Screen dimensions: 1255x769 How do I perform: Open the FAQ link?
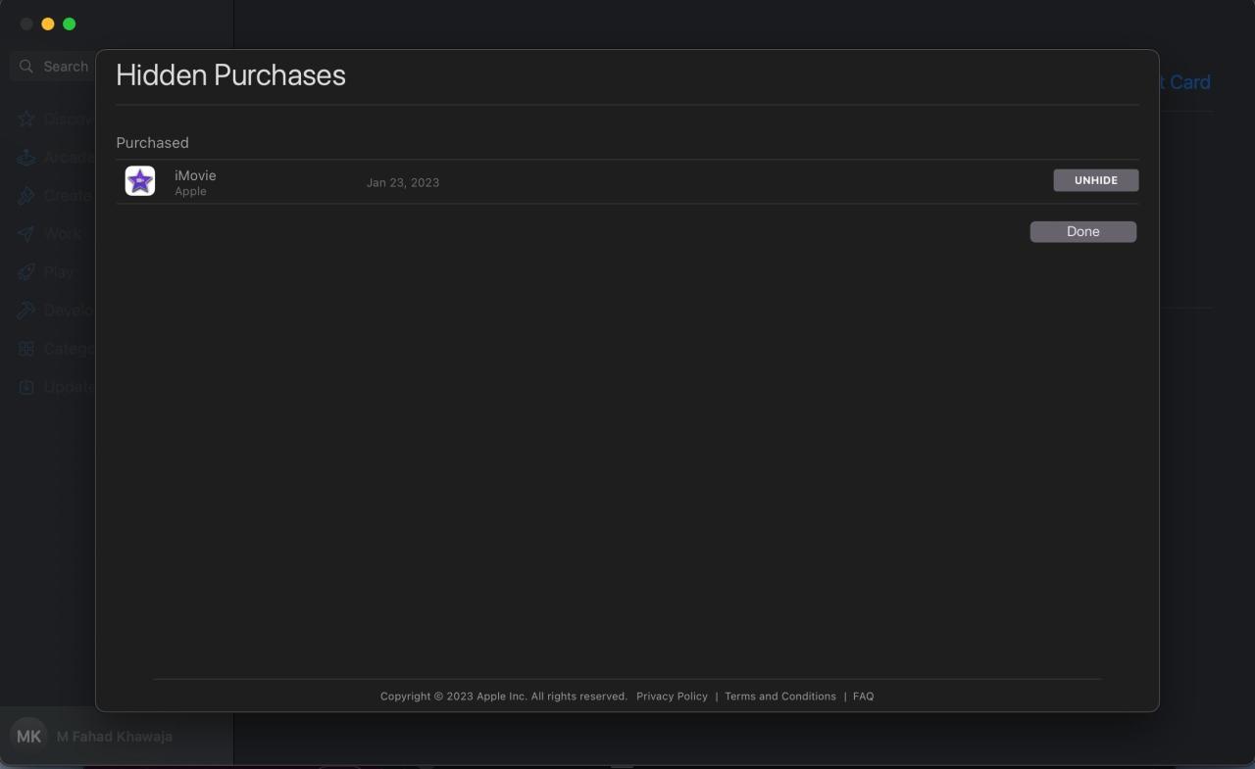[863, 697]
